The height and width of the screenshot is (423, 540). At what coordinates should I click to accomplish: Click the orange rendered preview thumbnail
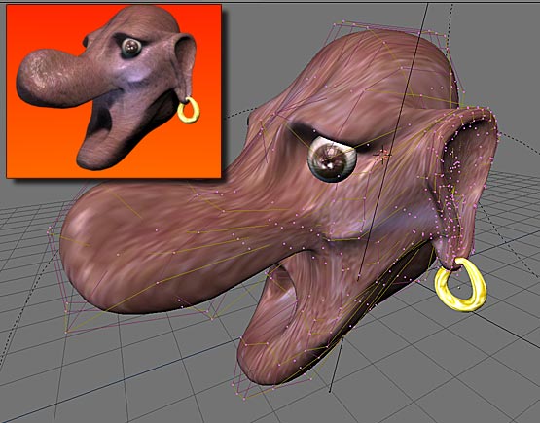(x=114, y=91)
